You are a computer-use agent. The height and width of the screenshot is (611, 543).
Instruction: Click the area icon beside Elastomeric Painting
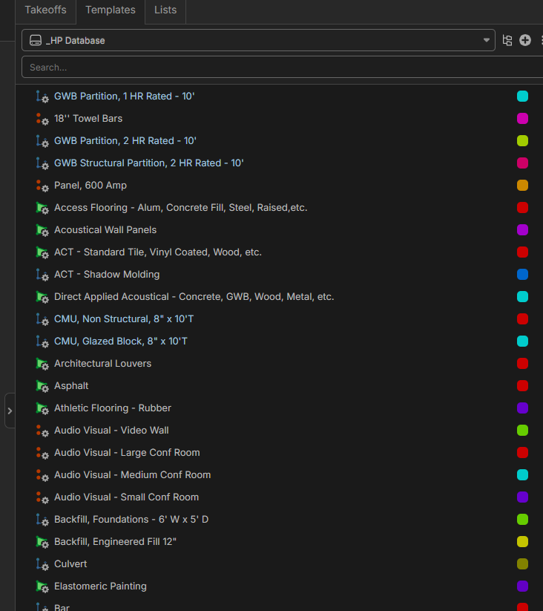42,587
